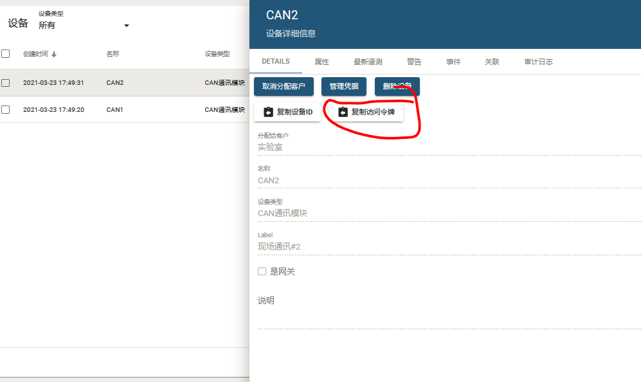This screenshot has height=382, width=641.
Task: Click CAN通讯模块 cell in CAN2 row
Action: [225, 82]
